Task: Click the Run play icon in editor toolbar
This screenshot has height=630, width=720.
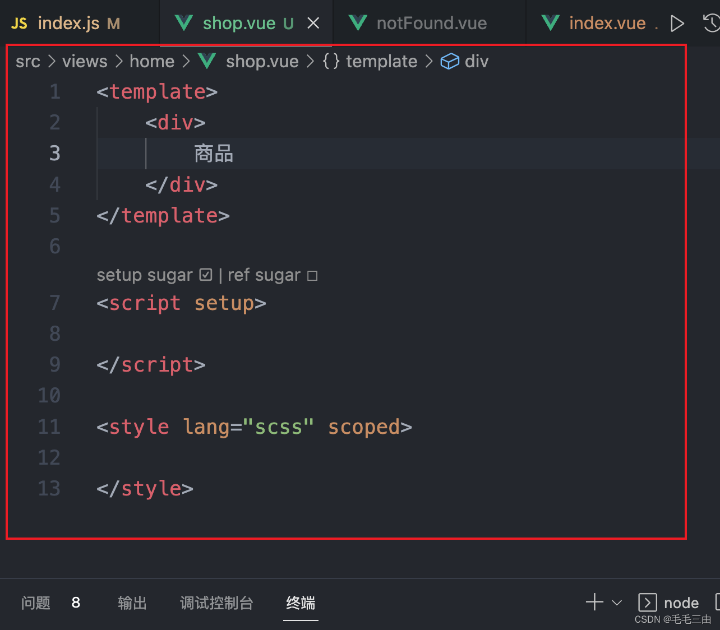Action: (x=677, y=24)
